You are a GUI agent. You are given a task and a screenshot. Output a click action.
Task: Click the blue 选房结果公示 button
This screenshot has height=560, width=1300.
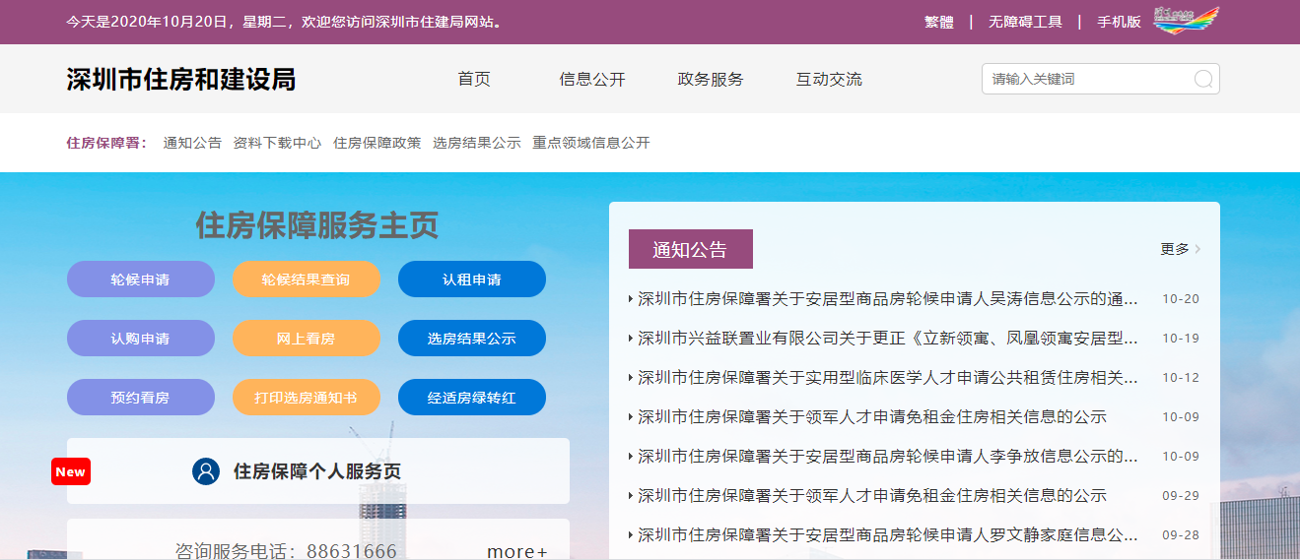pos(472,338)
